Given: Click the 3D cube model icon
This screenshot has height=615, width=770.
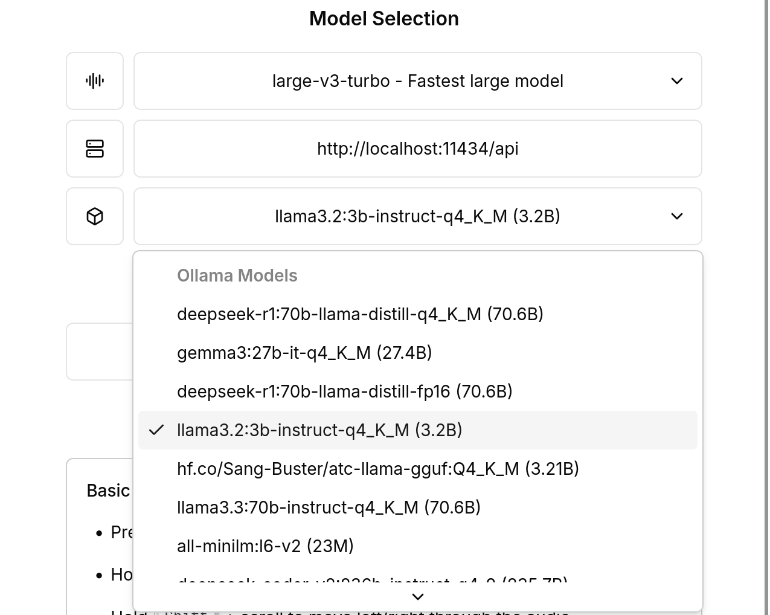Looking at the screenshot, I should point(94,216).
